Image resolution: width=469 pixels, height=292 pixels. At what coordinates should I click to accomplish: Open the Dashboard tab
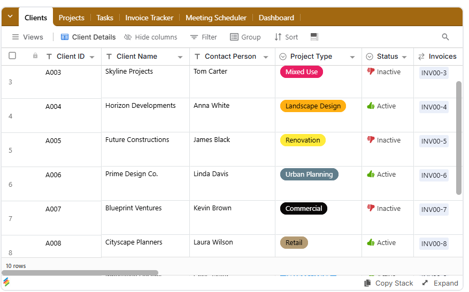click(276, 18)
